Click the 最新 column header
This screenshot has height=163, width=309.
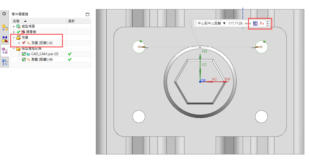(71, 21)
